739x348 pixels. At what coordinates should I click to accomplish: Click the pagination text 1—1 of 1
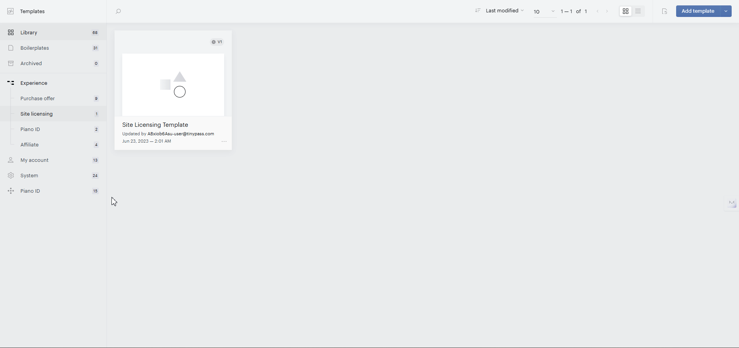click(x=574, y=12)
